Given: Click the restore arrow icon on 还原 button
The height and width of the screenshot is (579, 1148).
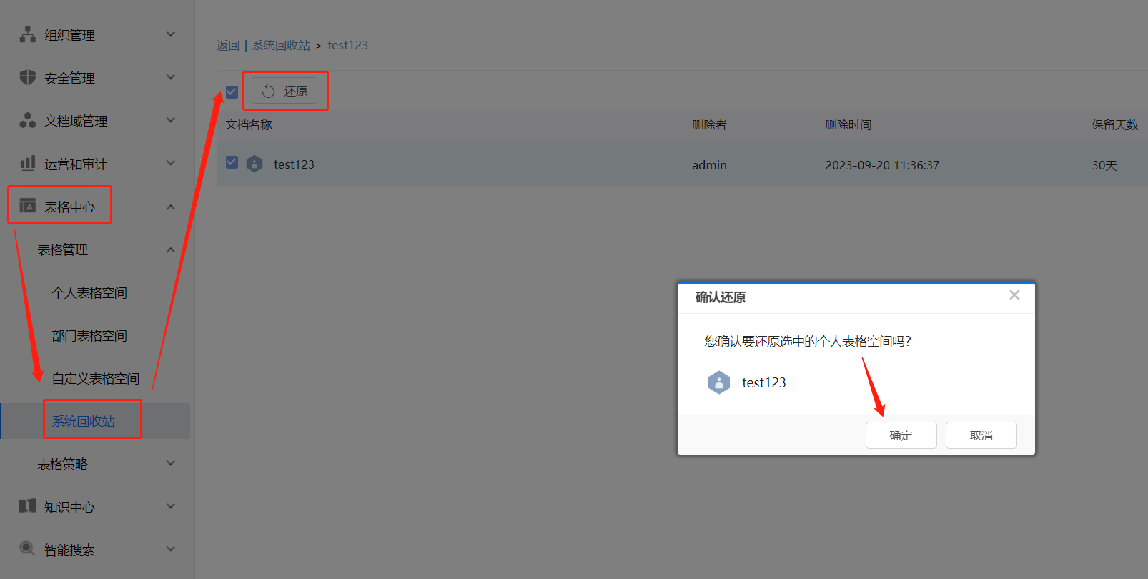Looking at the screenshot, I should (268, 91).
